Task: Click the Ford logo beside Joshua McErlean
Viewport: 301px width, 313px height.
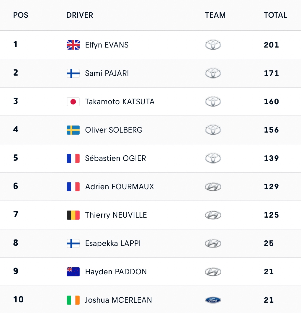Action: click(x=213, y=300)
